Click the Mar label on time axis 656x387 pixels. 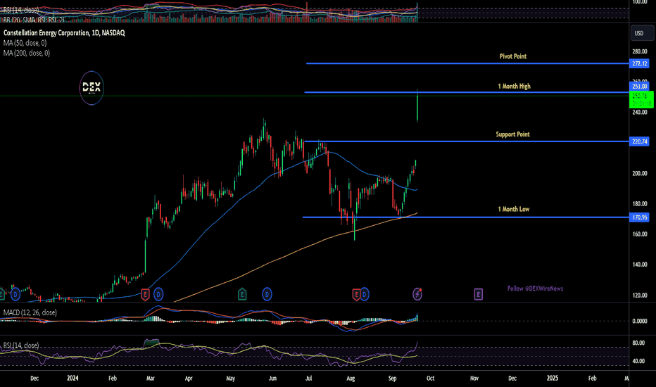(x=150, y=379)
